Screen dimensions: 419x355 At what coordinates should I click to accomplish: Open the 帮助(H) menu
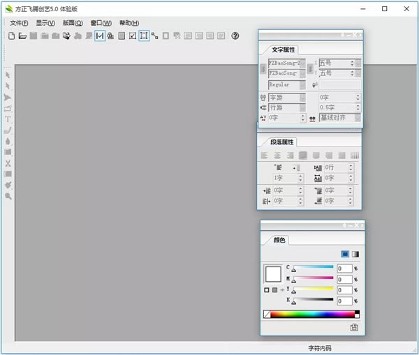click(129, 23)
